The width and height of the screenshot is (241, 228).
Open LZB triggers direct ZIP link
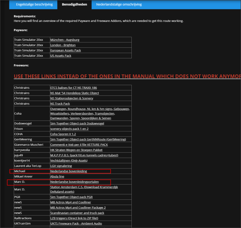coord(74,218)
